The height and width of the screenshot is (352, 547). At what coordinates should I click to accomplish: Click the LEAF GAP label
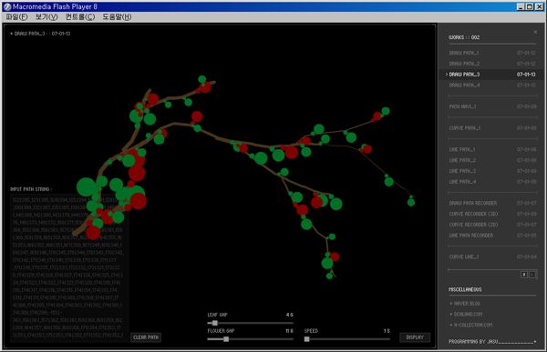pos(217,315)
